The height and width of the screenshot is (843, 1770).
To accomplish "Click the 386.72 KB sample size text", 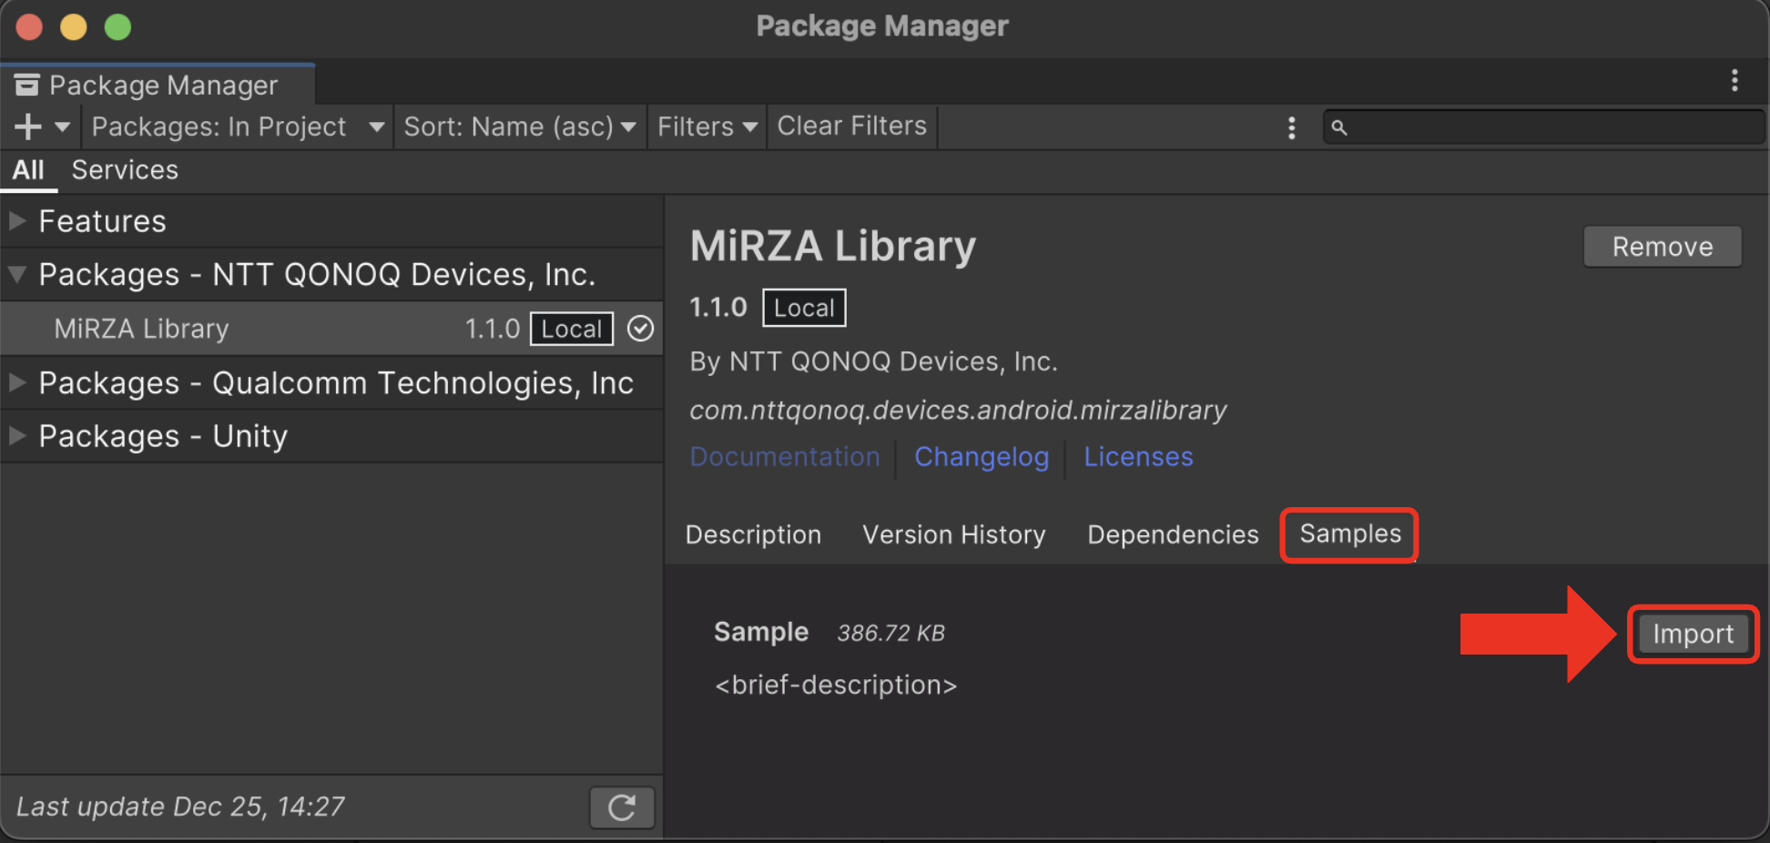I will 891,633.
